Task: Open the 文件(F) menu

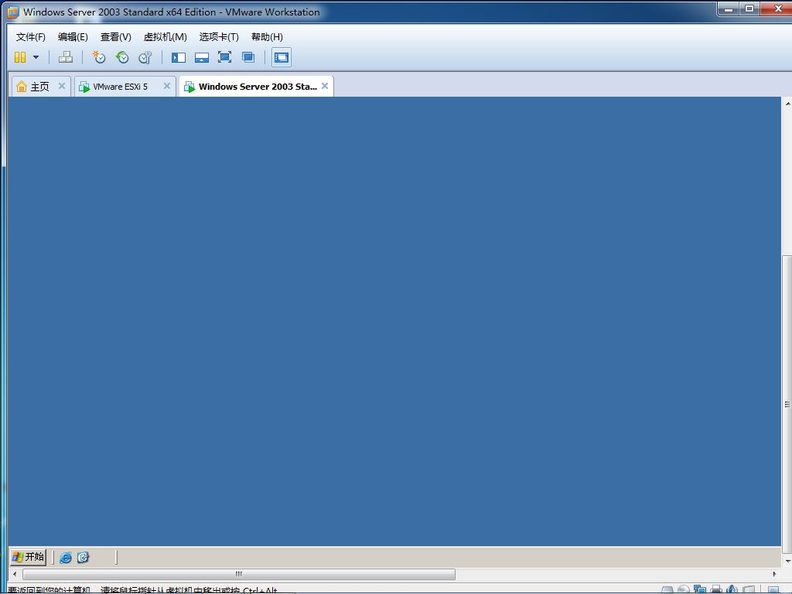Action: click(31, 37)
